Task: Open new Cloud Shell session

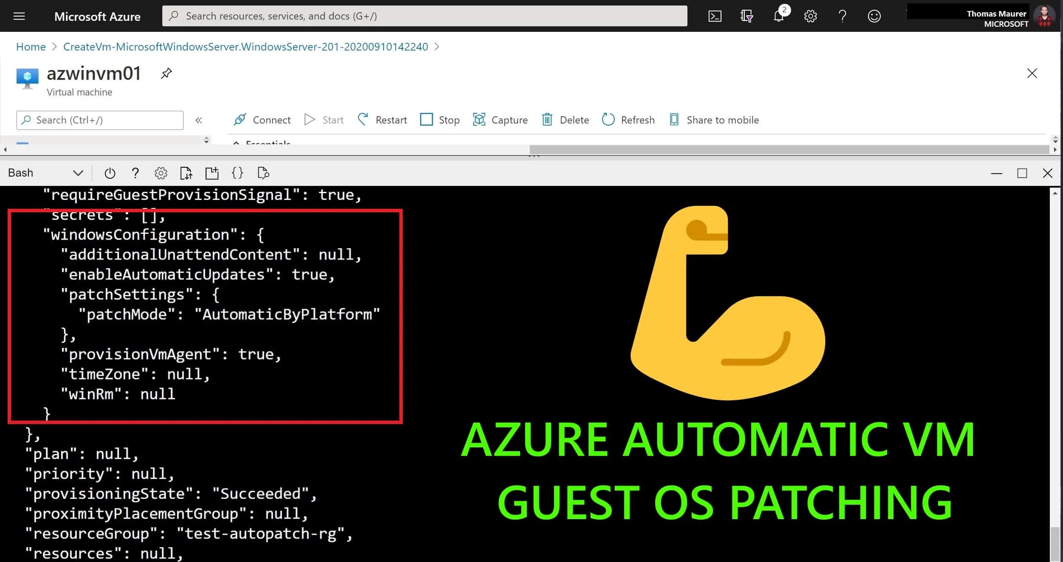Action: point(212,173)
